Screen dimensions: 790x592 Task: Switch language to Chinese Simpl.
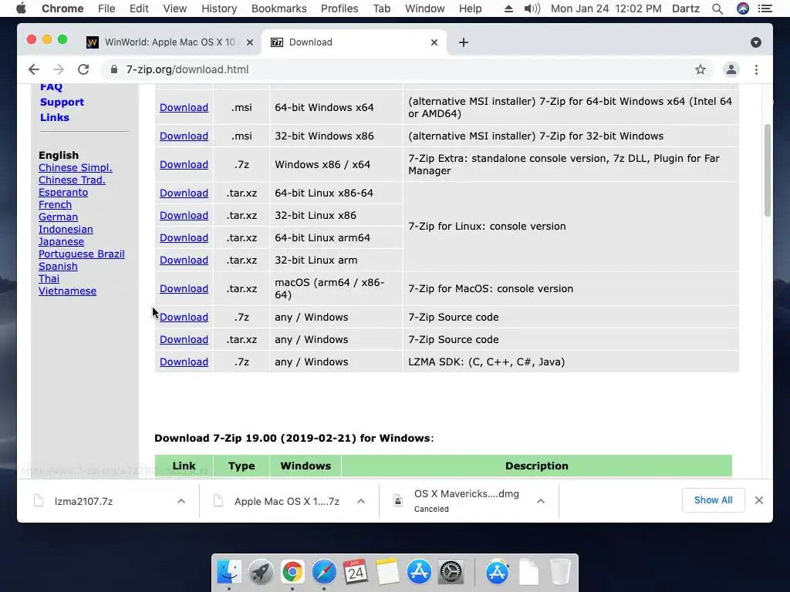[x=75, y=167]
